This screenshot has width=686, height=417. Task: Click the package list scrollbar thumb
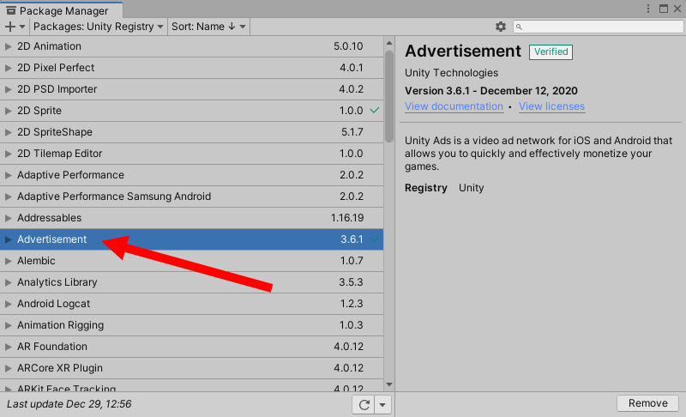point(389,96)
